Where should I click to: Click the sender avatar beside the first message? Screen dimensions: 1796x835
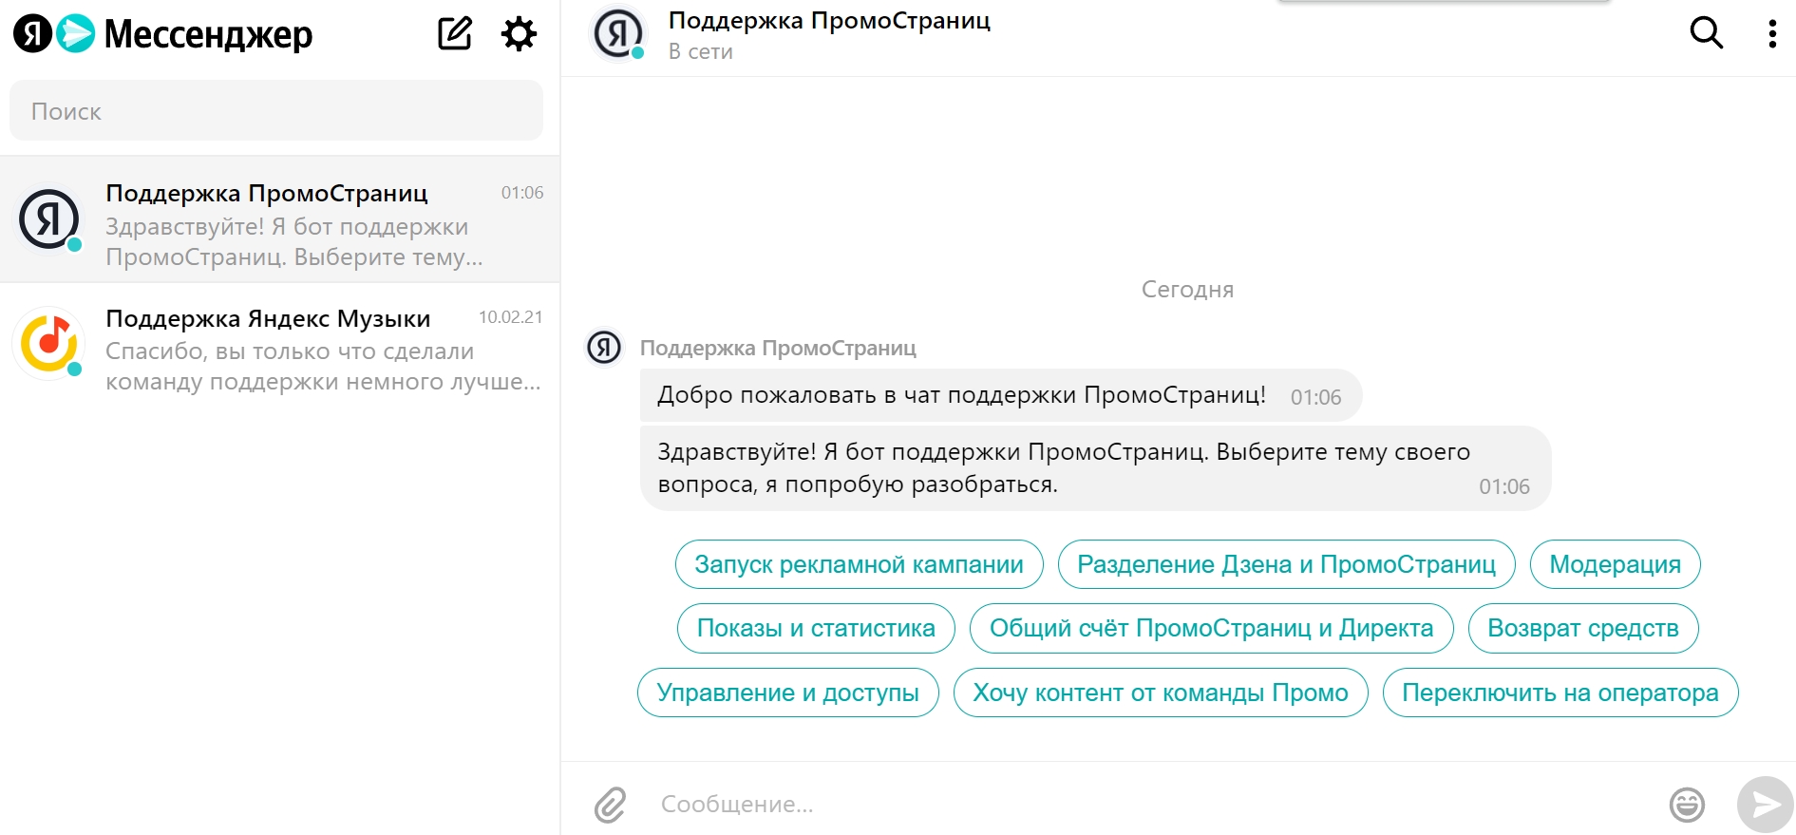click(604, 348)
